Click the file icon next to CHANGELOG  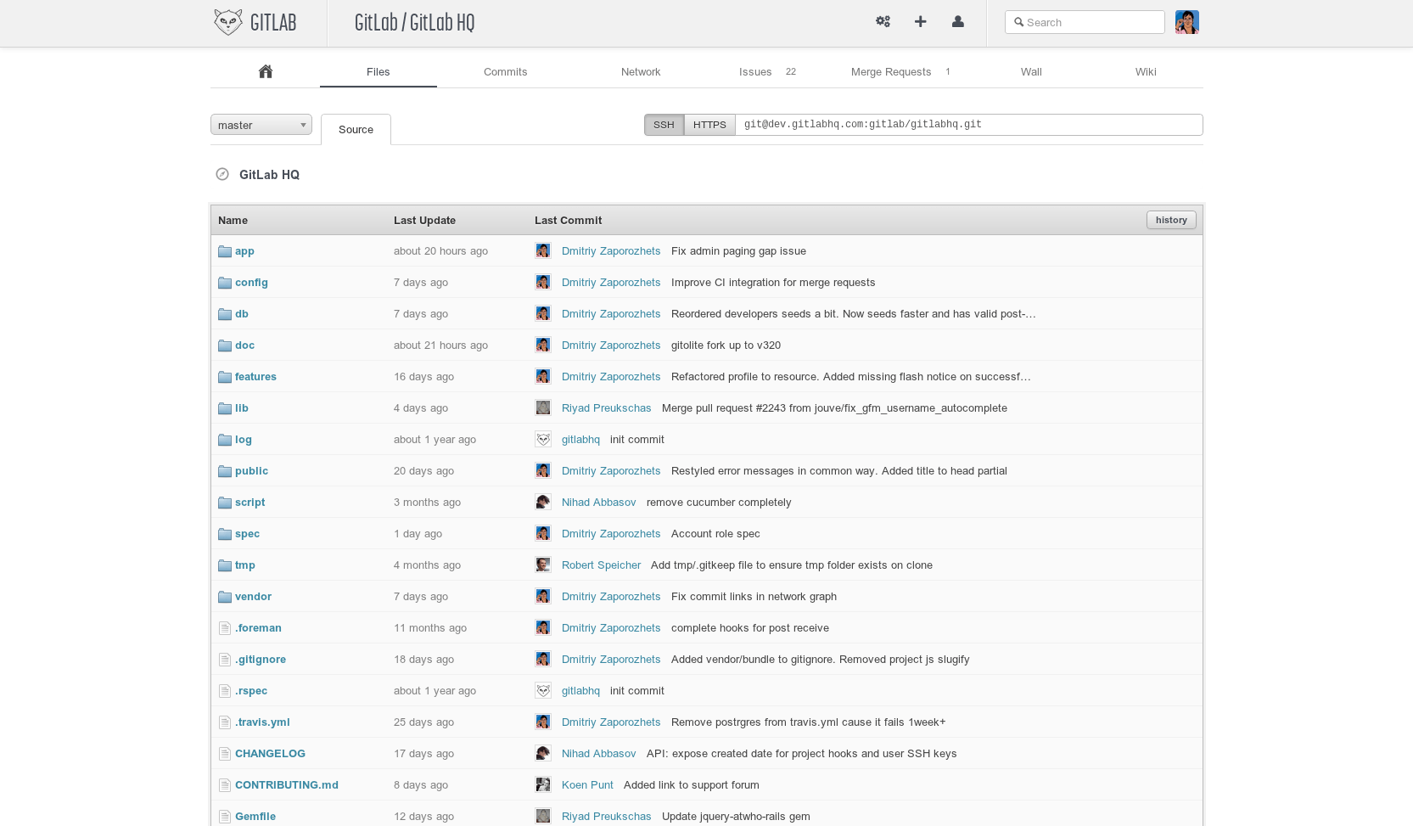[225, 754]
